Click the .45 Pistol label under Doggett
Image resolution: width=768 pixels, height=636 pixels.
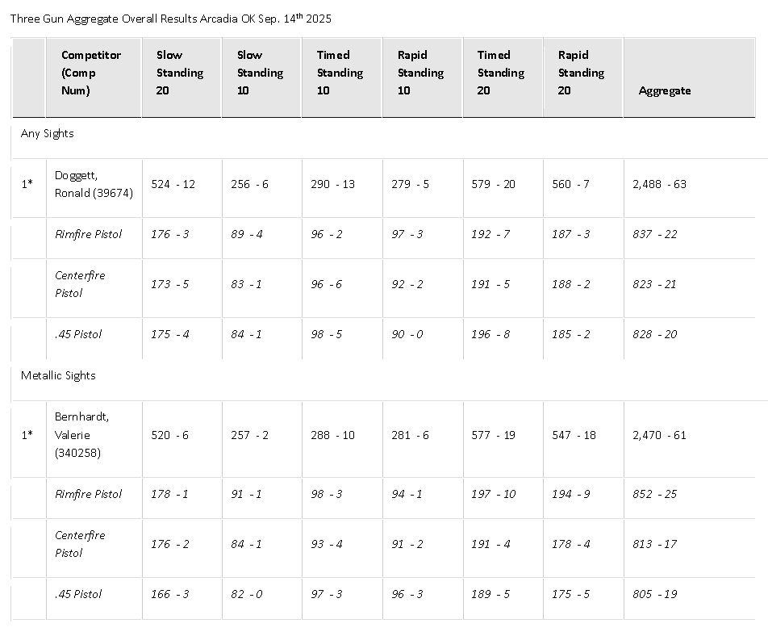(x=78, y=334)
